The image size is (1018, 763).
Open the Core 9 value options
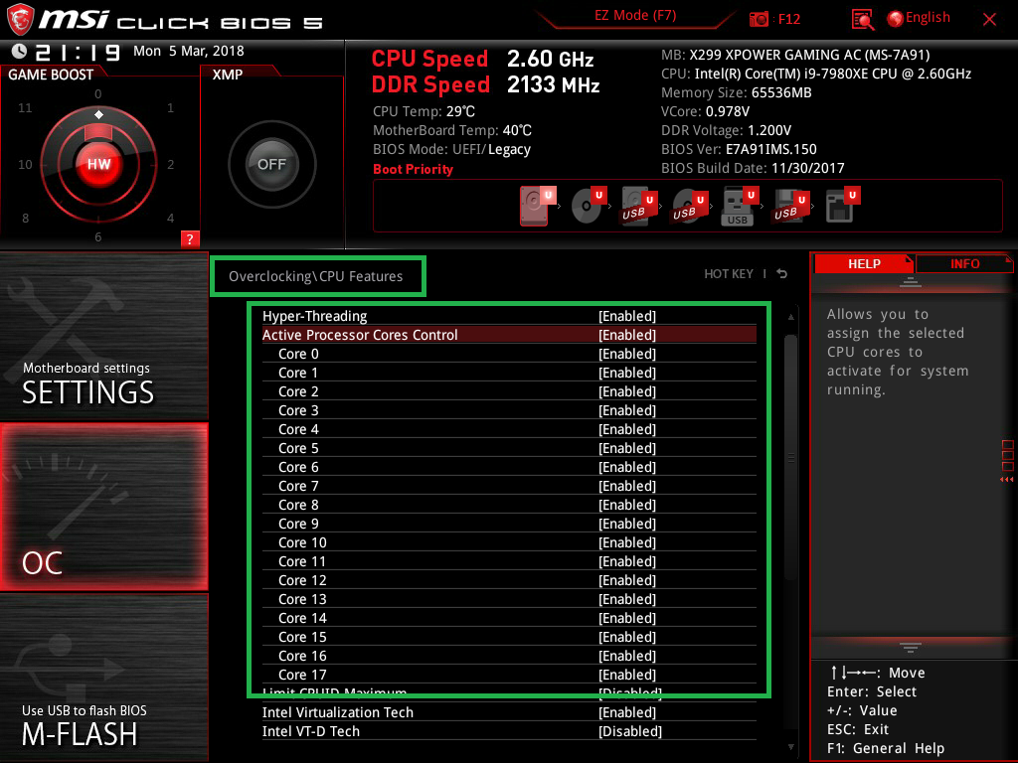coord(627,524)
